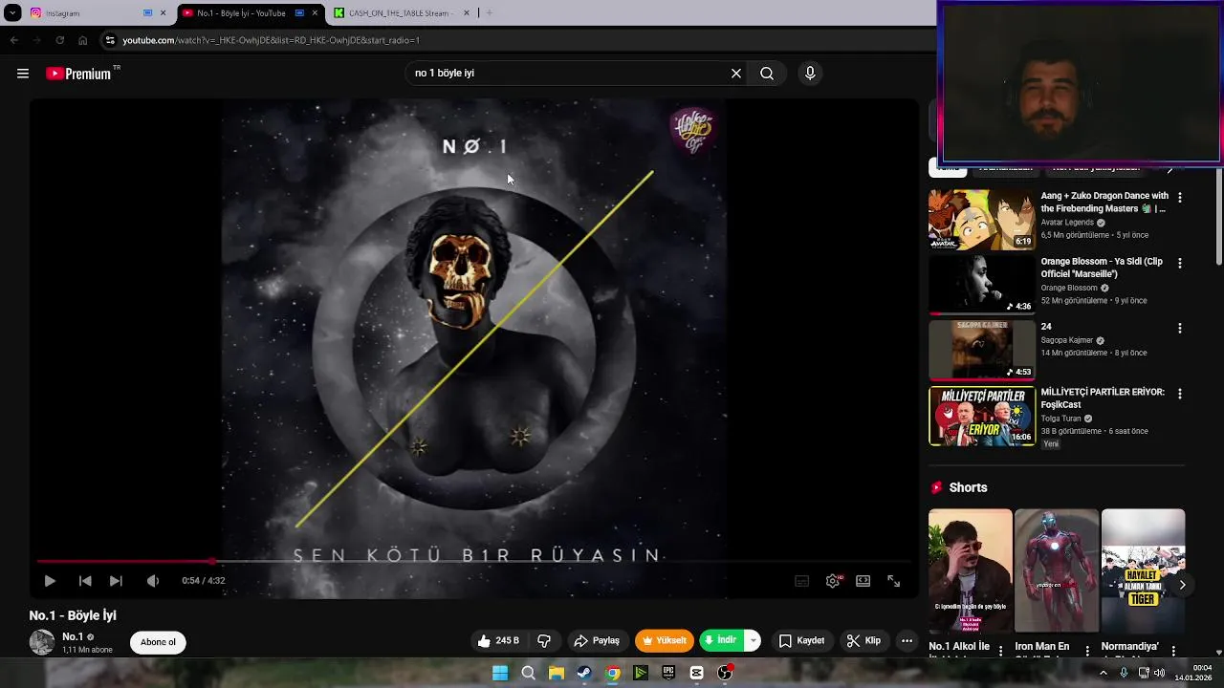The height and width of the screenshot is (688, 1224).
Task: Show next Shorts with the arrow
Action: [1182, 585]
